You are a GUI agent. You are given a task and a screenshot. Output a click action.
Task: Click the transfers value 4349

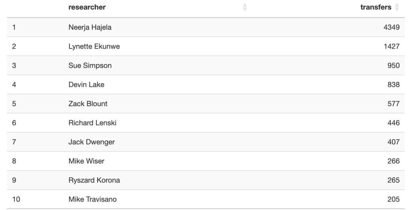pyautogui.click(x=391, y=27)
